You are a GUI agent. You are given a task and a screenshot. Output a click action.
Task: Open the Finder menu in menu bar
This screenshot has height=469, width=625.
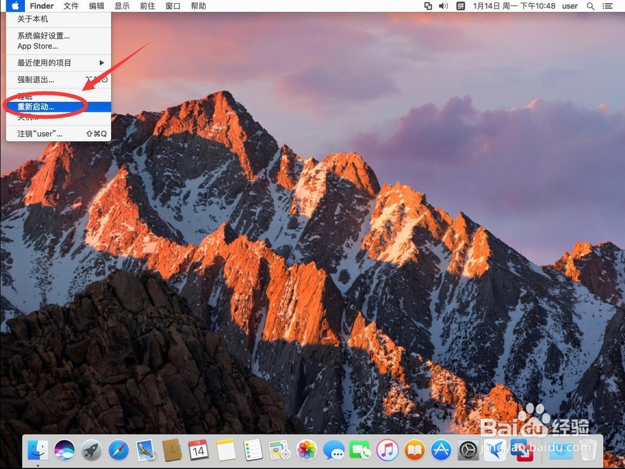(x=41, y=6)
